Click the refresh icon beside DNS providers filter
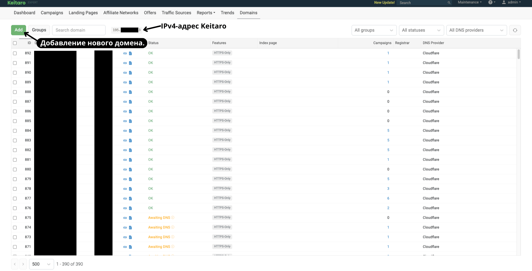Image resolution: width=532 pixels, height=271 pixels. [515, 30]
